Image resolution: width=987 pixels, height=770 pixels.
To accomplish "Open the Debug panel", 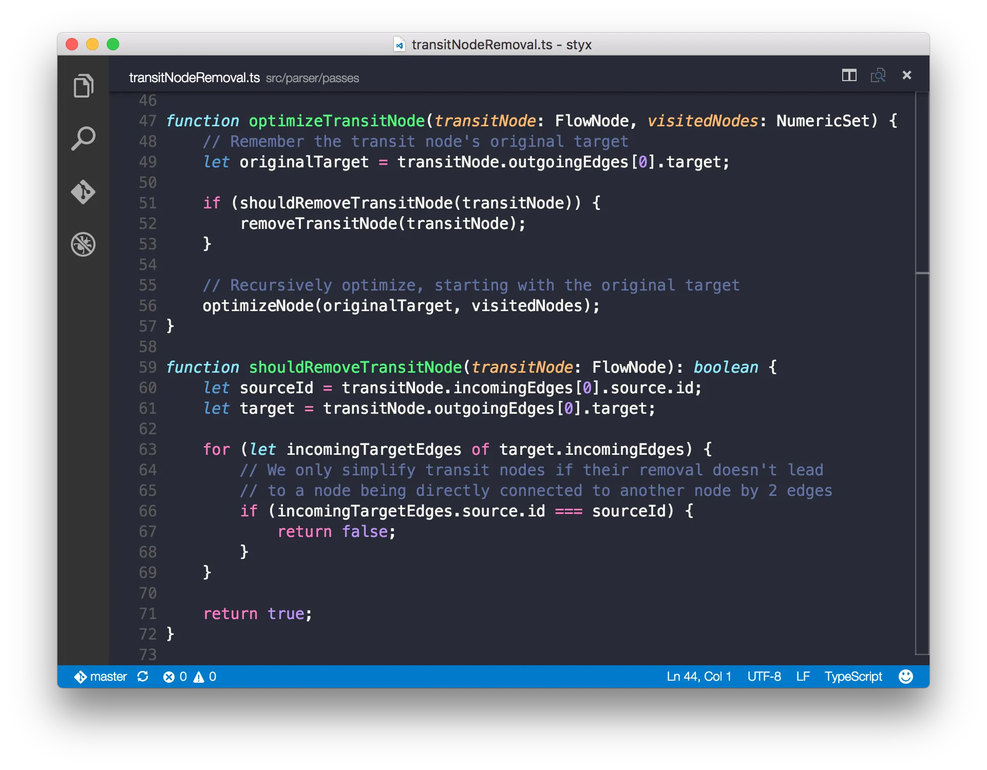I will pyautogui.click(x=83, y=245).
